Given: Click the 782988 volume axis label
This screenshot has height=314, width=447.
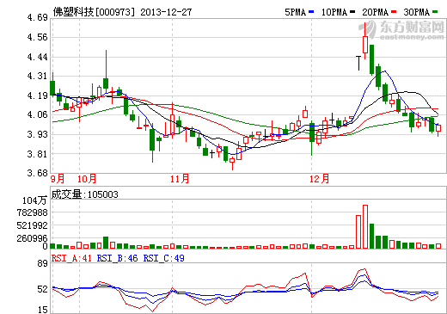Looking at the screenshot, I should pyautogui.click(x=32, y=212).
